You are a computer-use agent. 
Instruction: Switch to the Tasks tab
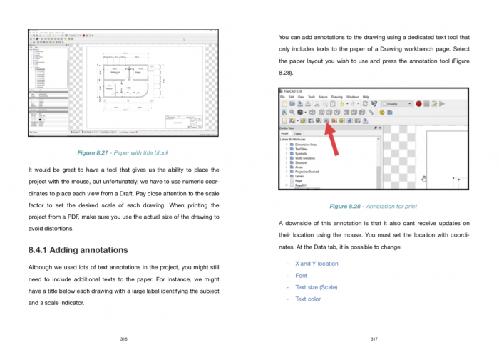click(297, 133)
